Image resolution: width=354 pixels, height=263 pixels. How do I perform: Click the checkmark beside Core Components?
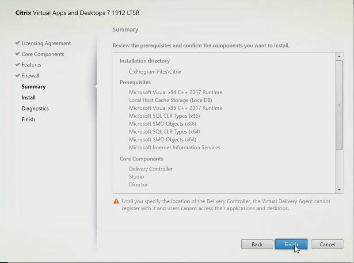pyautogui.click(x=18, y=54)
